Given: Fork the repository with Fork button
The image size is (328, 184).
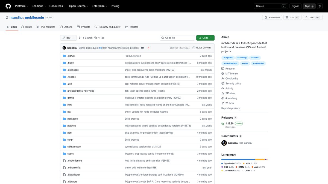Looking at the screenshot, I should pos(292,17).
